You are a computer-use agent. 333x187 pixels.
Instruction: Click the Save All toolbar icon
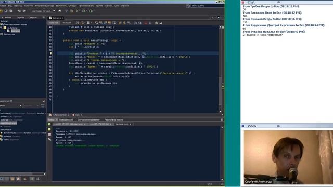coord(11,11)
